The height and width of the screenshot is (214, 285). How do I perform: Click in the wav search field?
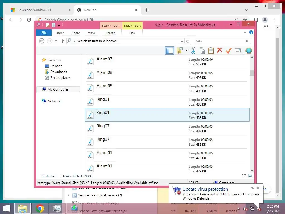[x=220, y=41]
